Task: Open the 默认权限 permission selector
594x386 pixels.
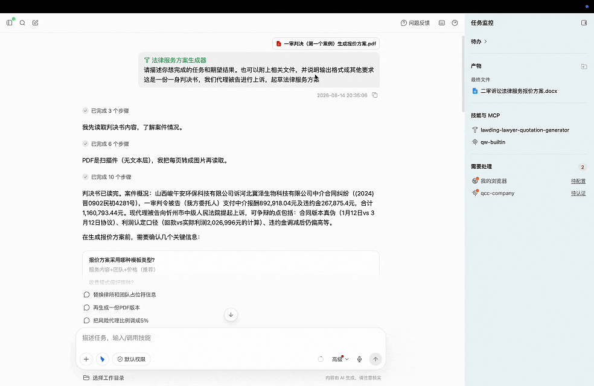Action: tap(132, 359)
